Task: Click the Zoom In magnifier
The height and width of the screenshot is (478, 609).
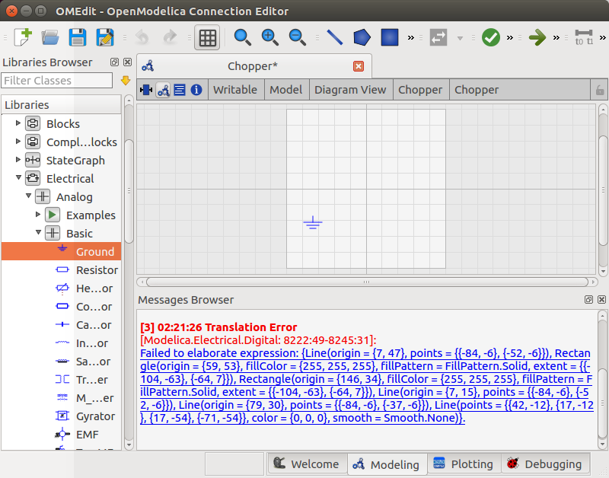Action: pyautogui.click(x=269, y=37)
